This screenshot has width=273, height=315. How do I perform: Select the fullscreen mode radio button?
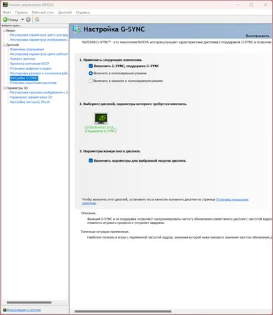[x=91, y=73]
